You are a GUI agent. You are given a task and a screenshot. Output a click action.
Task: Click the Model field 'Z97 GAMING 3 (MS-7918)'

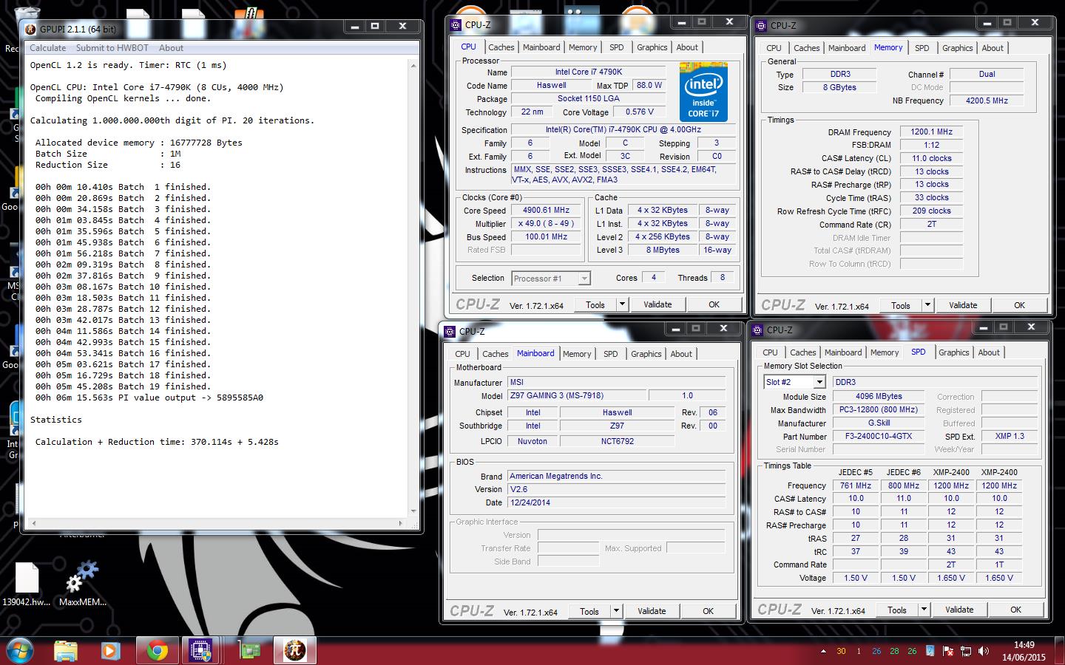coord(577,396)
